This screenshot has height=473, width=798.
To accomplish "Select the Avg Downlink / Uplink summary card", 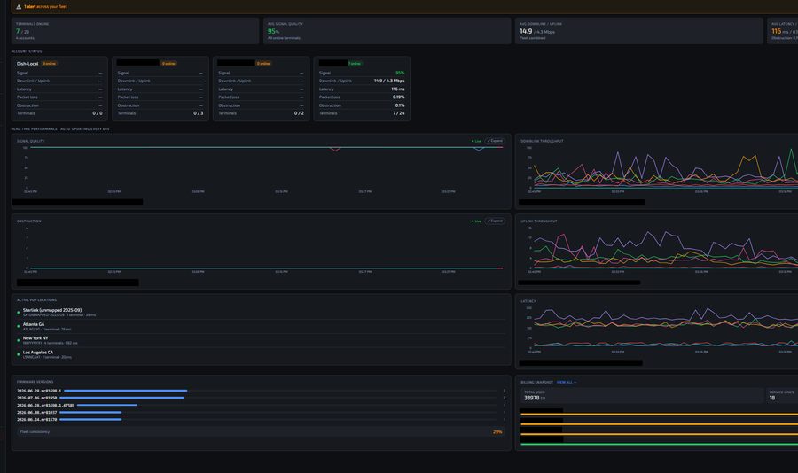I will (638, 31).
